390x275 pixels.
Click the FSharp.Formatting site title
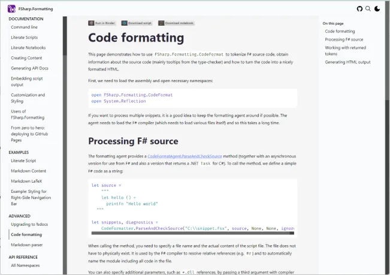[x=35, y=9]
